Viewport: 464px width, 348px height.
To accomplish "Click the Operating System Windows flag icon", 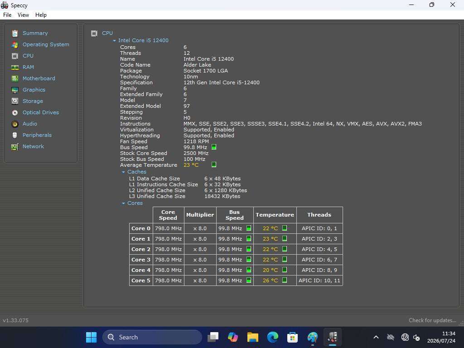I will click(x=15, y=45).
